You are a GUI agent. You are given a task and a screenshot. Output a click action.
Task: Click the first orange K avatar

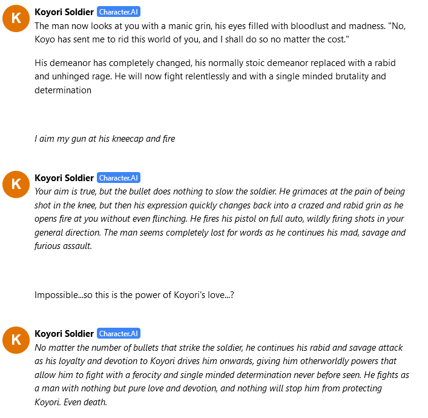point(16,19)
